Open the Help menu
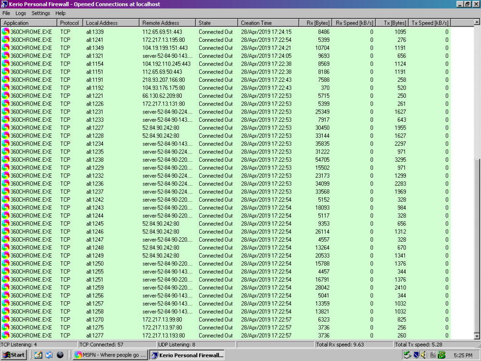481x361 pixels. coord(61,13)
